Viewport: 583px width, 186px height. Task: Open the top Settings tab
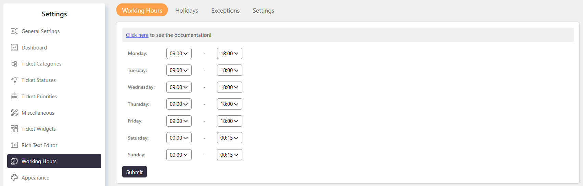pos(263,11)
